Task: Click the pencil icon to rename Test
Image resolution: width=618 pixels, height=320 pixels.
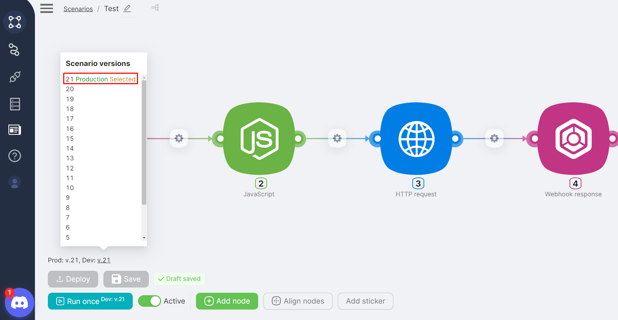Action: [128, 8]
